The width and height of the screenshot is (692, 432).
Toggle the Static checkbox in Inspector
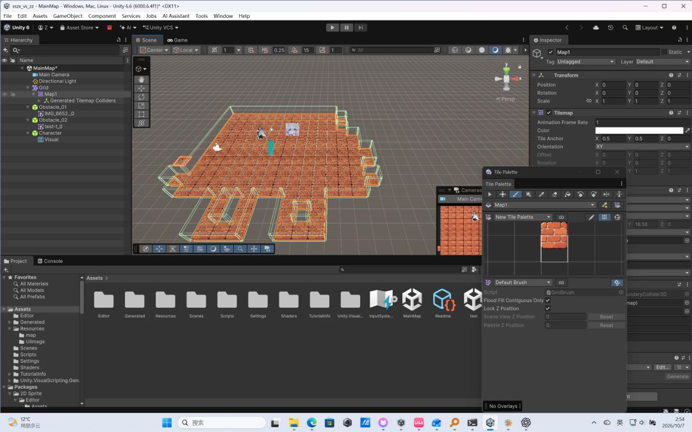[x=664, y=52]
